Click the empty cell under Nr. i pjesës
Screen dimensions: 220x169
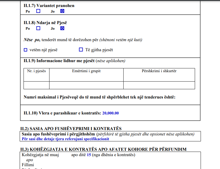[x=36, y=85]
